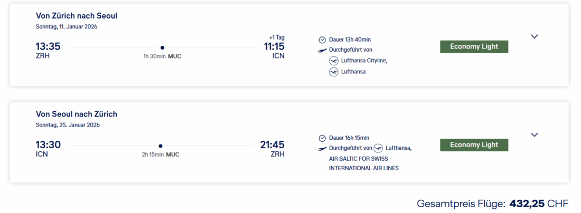Screen dimensions: 581x213
Task: Click the 2h 15min MUC layover label
Action: pos(161,155)
